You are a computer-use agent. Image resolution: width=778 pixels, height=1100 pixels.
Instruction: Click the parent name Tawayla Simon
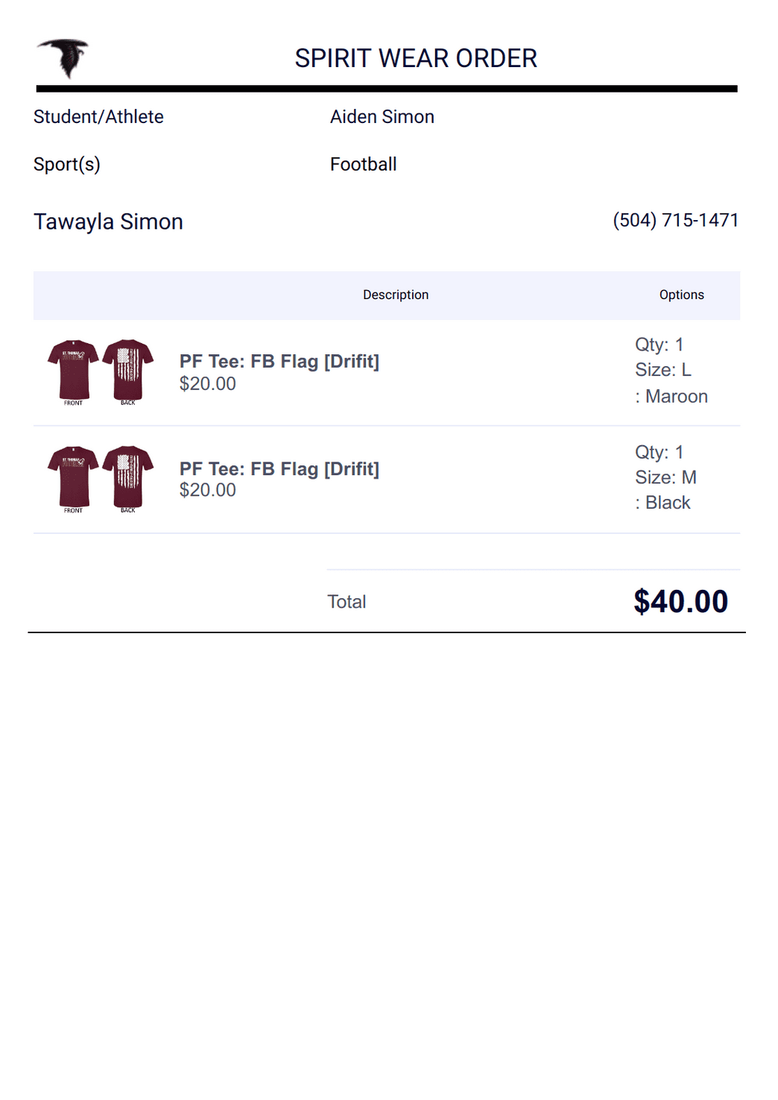coord(108,221)
